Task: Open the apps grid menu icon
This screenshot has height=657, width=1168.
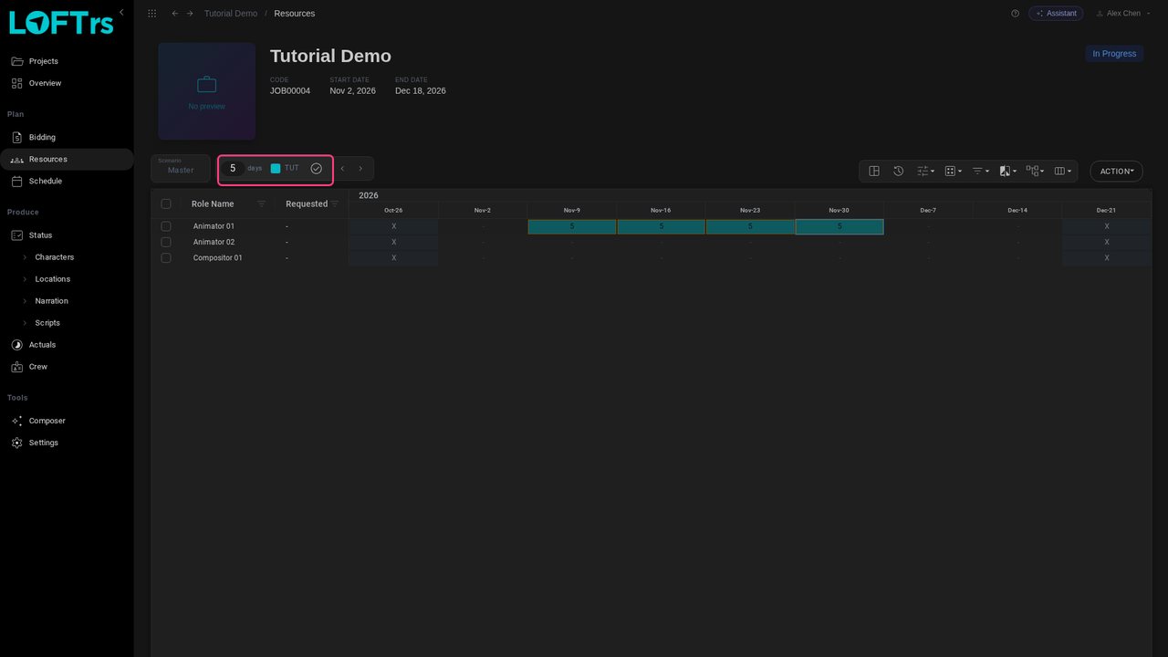Action: [151, 14]
